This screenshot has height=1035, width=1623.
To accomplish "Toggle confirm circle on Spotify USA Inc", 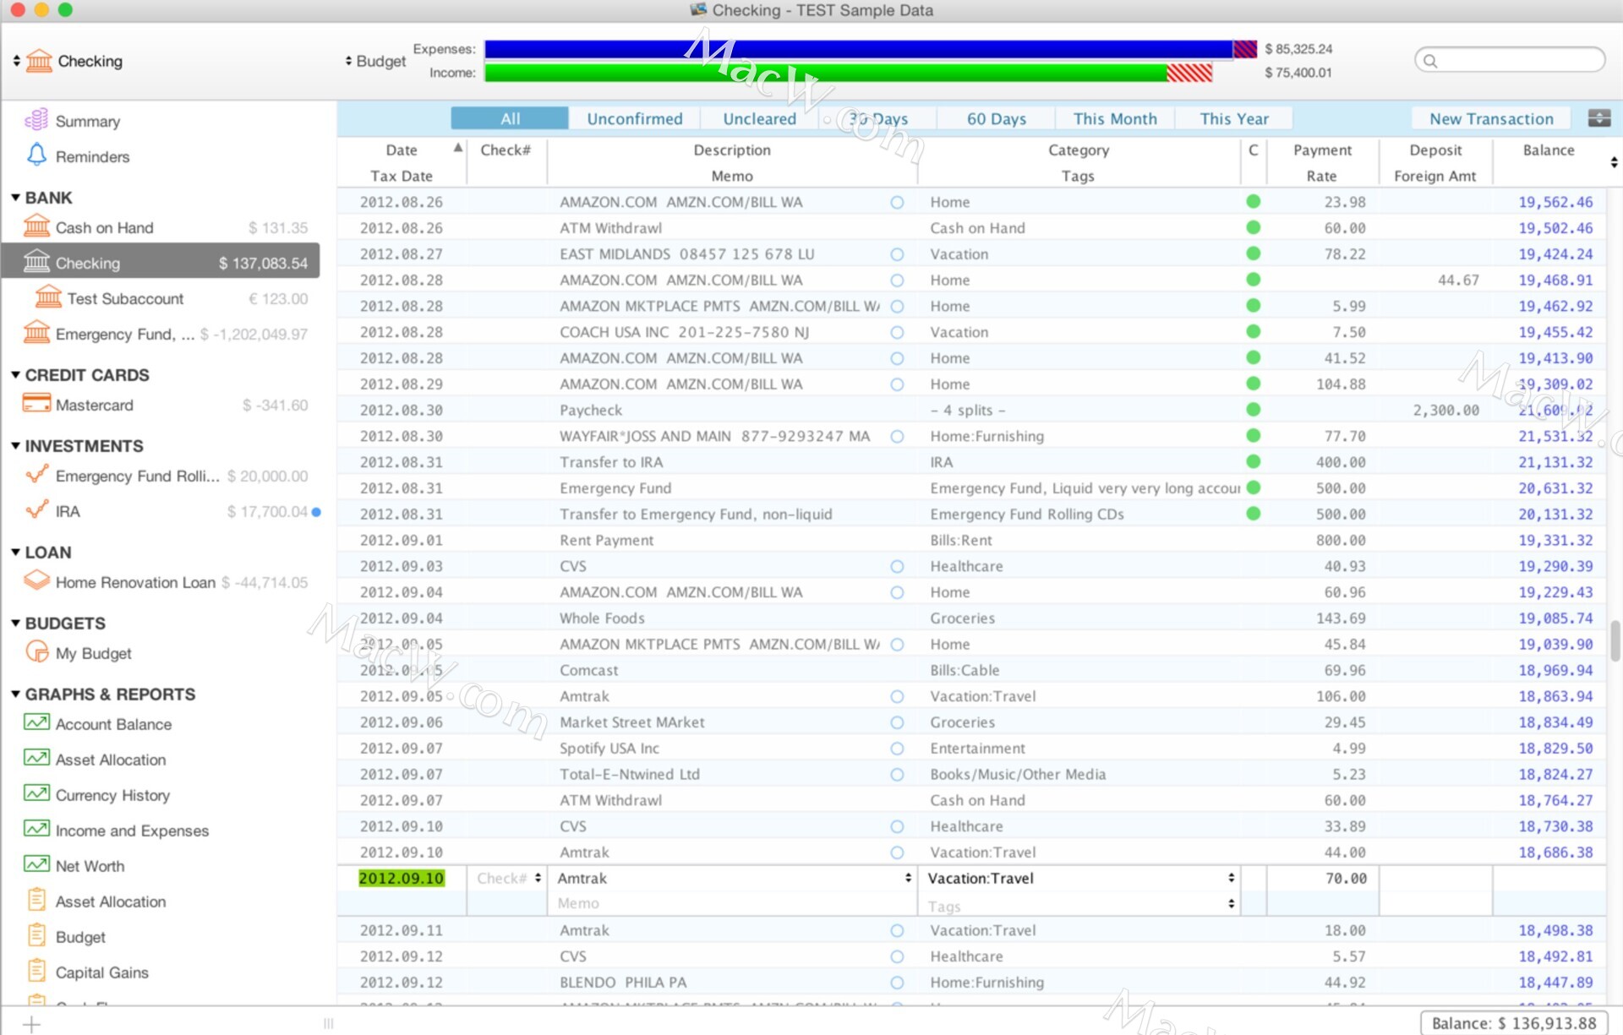I will pyautogui.click(x=897, y=749).
